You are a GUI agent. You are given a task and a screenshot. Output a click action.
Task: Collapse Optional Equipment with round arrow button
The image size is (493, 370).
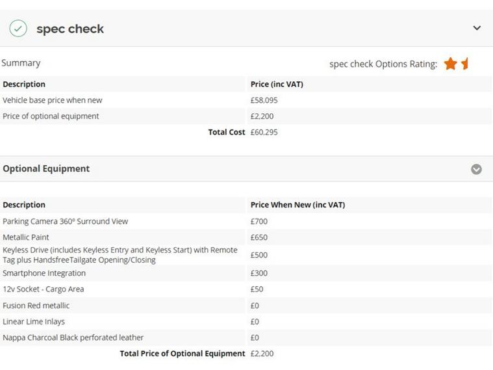click(476, 169)
